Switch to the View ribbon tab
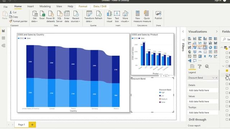Image resolution: width=230 pixels, height=129 pixels. point(59,6)
